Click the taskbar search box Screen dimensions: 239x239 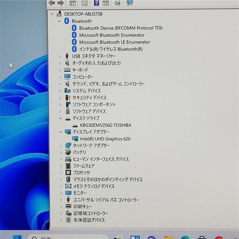pos(68,237)
